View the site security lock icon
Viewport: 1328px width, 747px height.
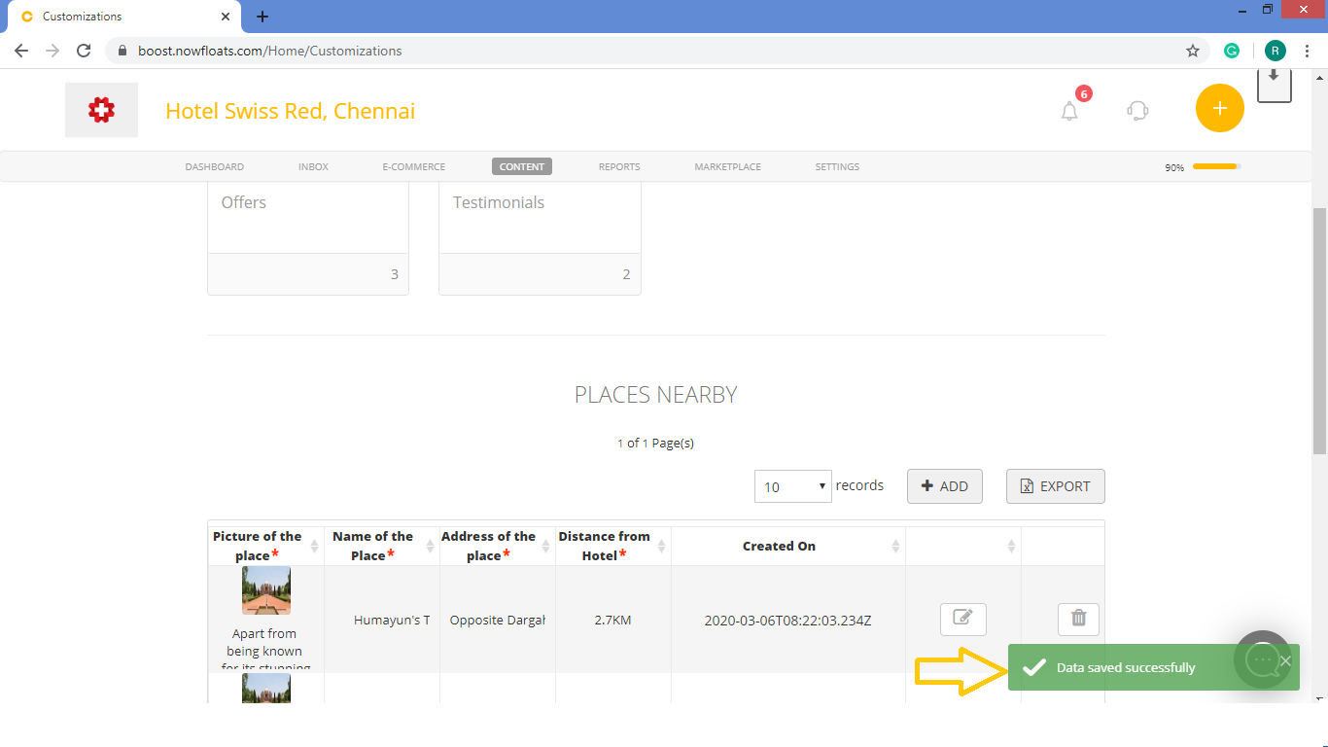(122, 51)
